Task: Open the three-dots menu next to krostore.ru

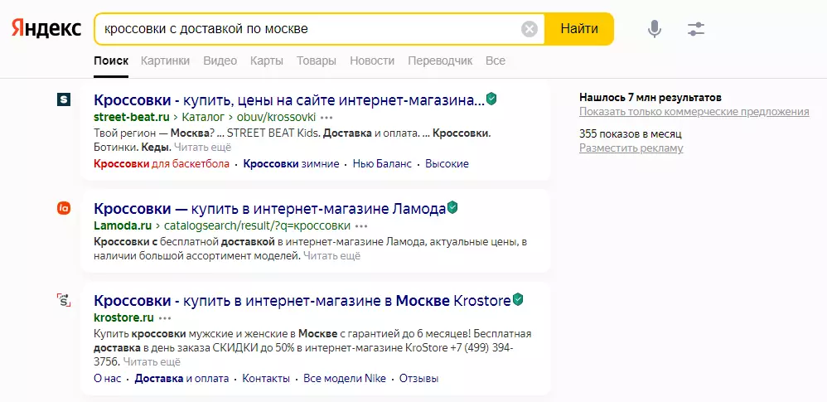Action: coord(165,318)
